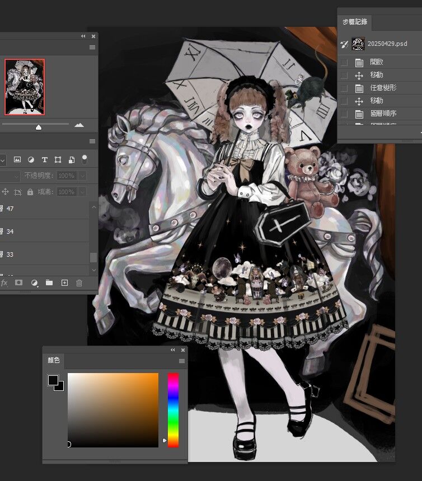This screenshot has height=481, width=422.
Task: Select layer 34 in Layers panel
Action: tap(45, 232)
